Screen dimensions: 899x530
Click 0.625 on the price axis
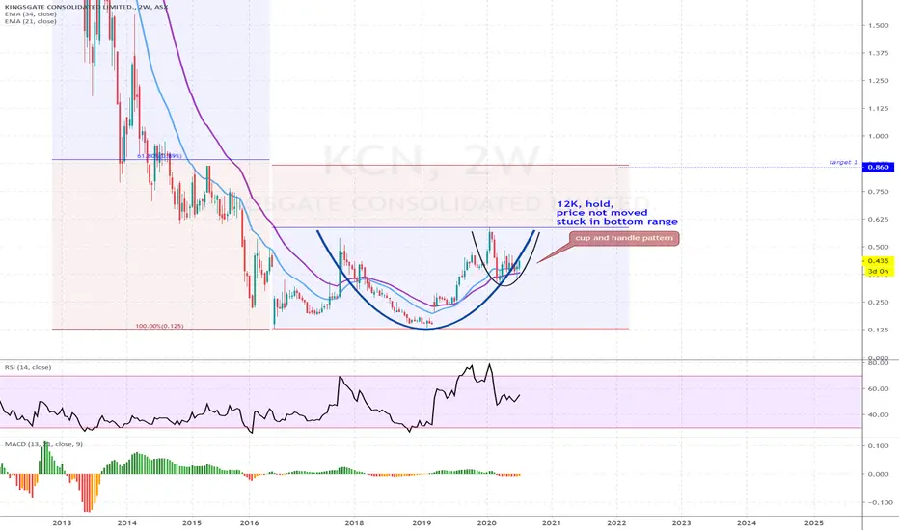(x=879, y=220)
